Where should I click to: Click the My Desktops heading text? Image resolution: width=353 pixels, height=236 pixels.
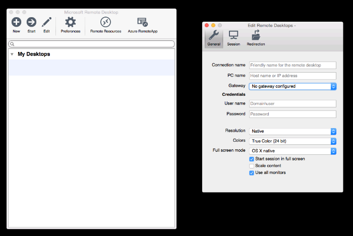(34, 54)
